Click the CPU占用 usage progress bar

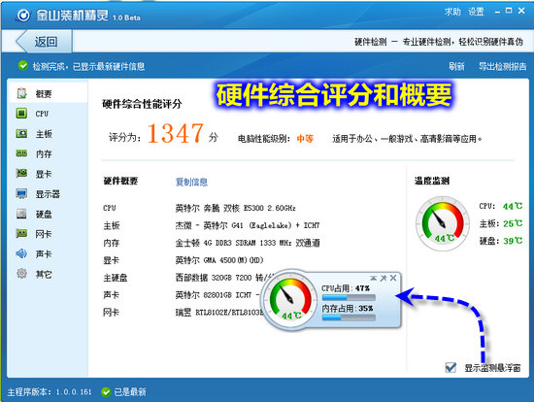349,298
